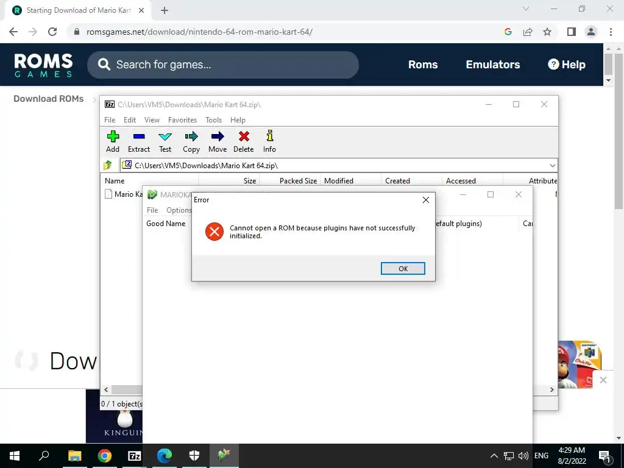Image resolution: width=624 pixels, height=468 pixels.
Task: Open the 7-Zip Help menu
Action: click(x=238, y=120)
